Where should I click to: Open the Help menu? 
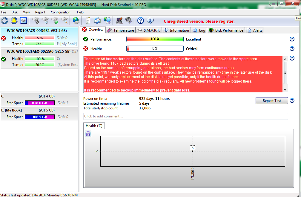point(80,12)
